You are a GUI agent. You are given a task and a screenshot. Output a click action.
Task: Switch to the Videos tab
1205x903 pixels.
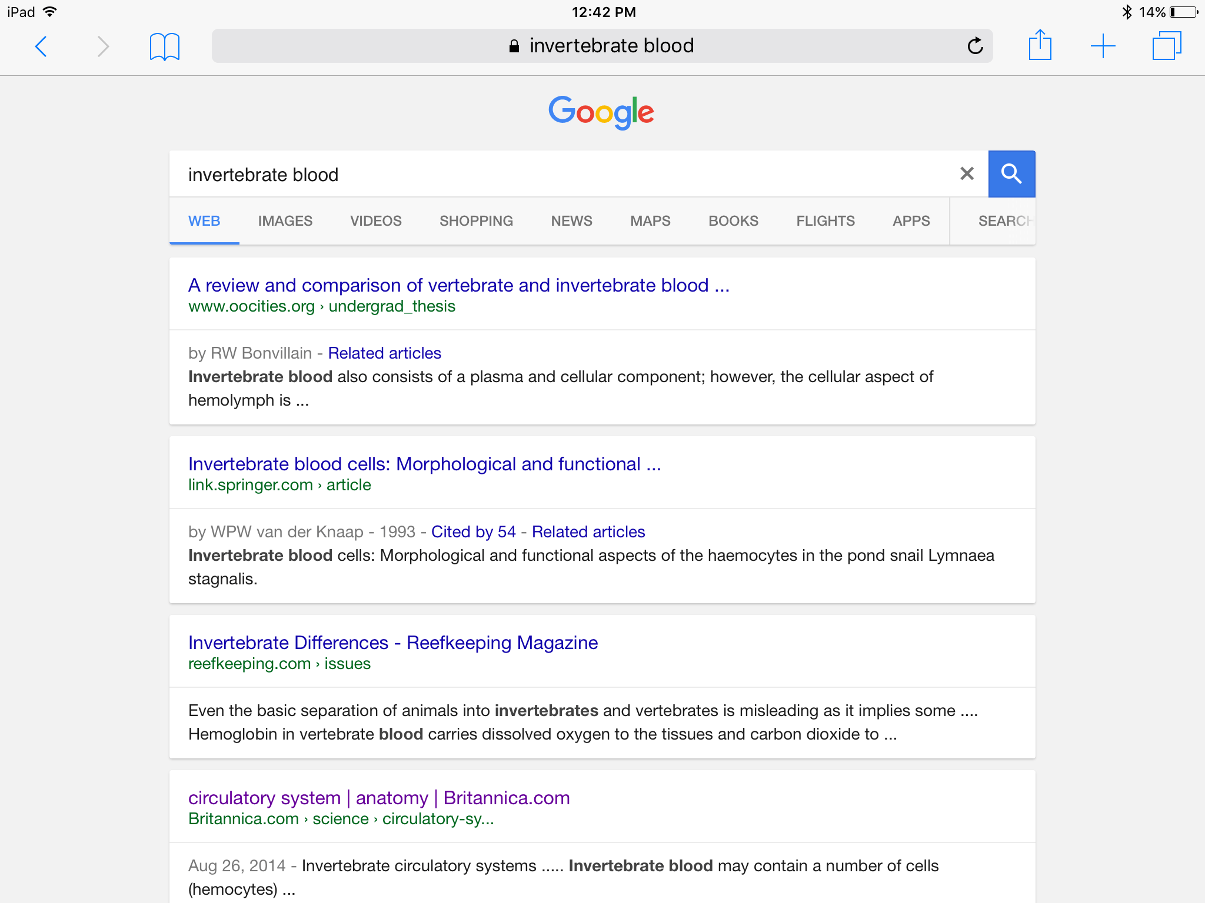pyautogui.click(x=375, y=221)
